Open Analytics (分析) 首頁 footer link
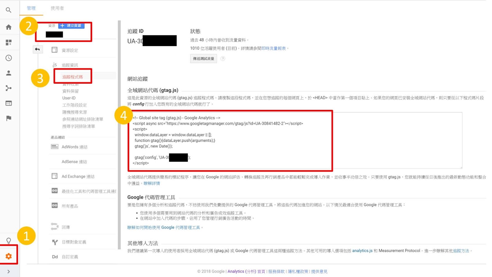The height and width of the screenshot is (277, 492). [246, 271]
